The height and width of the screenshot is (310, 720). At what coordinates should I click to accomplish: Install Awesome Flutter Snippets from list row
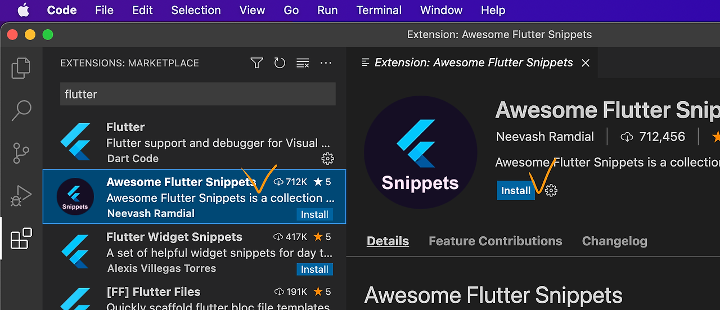pyautogui.click(x=314, y=214)
